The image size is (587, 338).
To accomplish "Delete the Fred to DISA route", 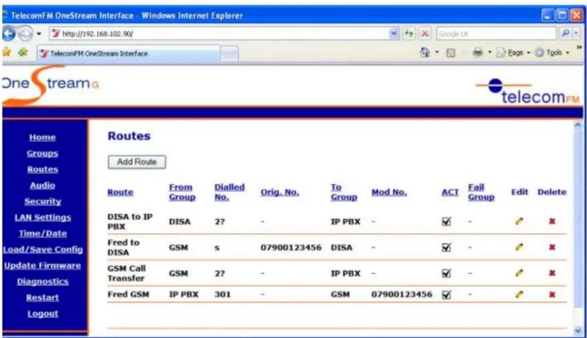I will click(552, 247).
